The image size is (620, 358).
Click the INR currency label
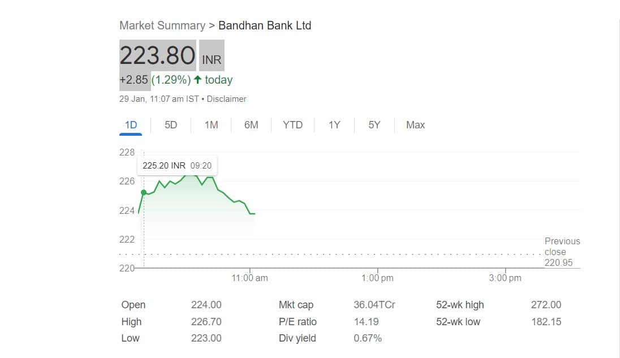click(x=212, y=59)
